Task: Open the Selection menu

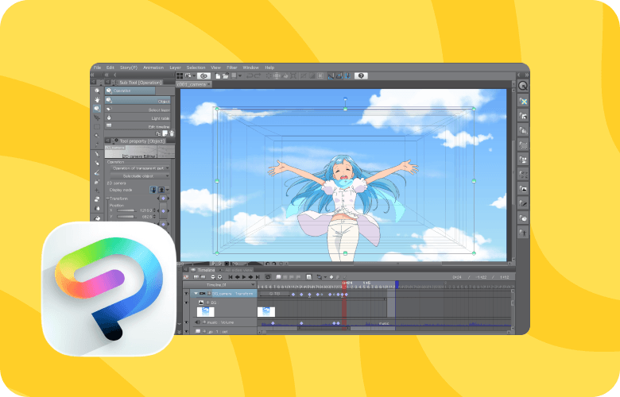Action: pyautogui.click(x=196, y=67)
